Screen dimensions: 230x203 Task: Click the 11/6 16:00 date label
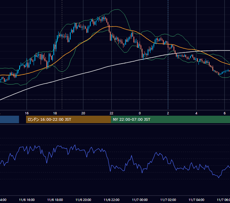click(27, 200)
